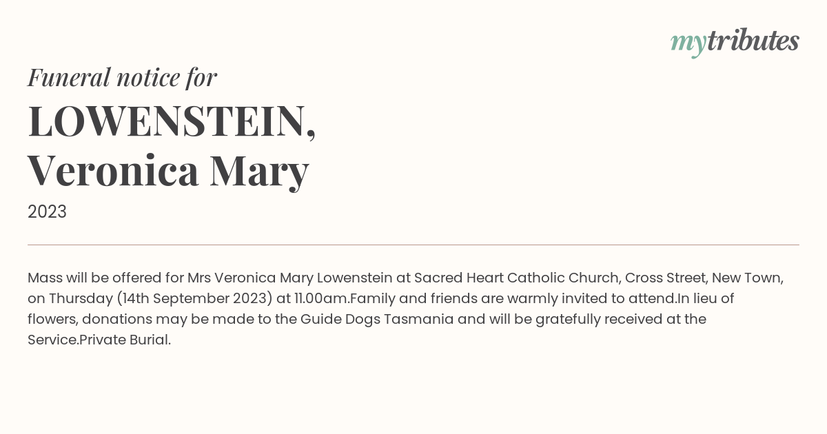827x434 pixels.
Task: Click the mytributes logo
Action: coord(735,41)
